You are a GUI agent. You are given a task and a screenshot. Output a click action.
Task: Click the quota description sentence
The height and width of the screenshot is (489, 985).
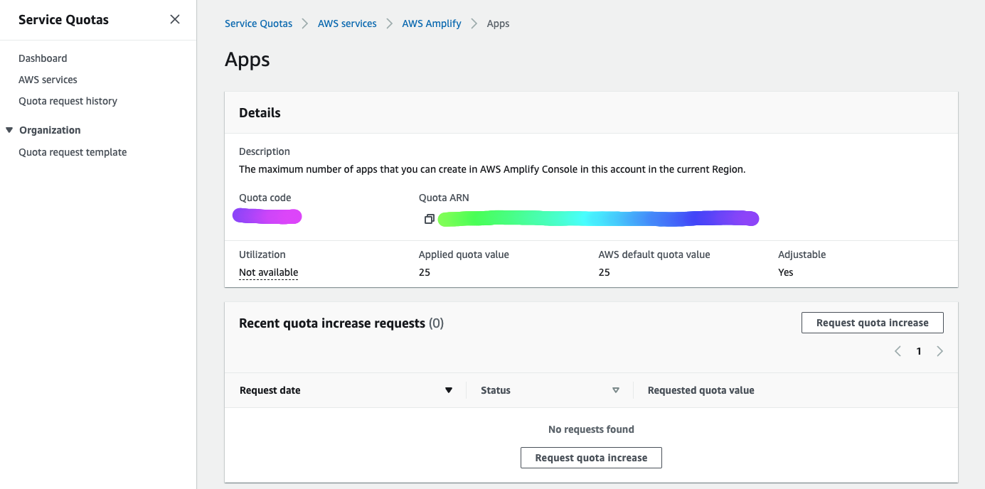[x=492, y=170]
